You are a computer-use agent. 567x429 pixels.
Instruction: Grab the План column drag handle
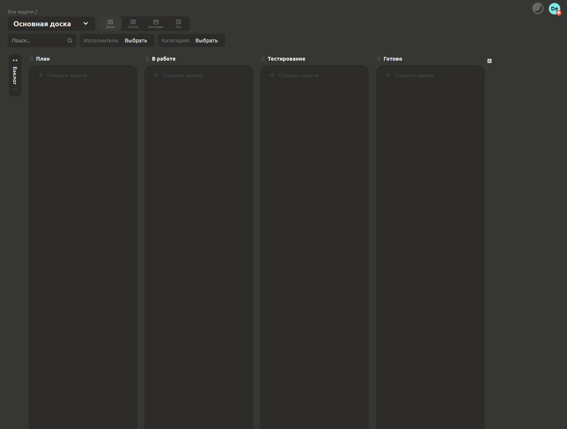pyautogui.click(x=31, y=59)
